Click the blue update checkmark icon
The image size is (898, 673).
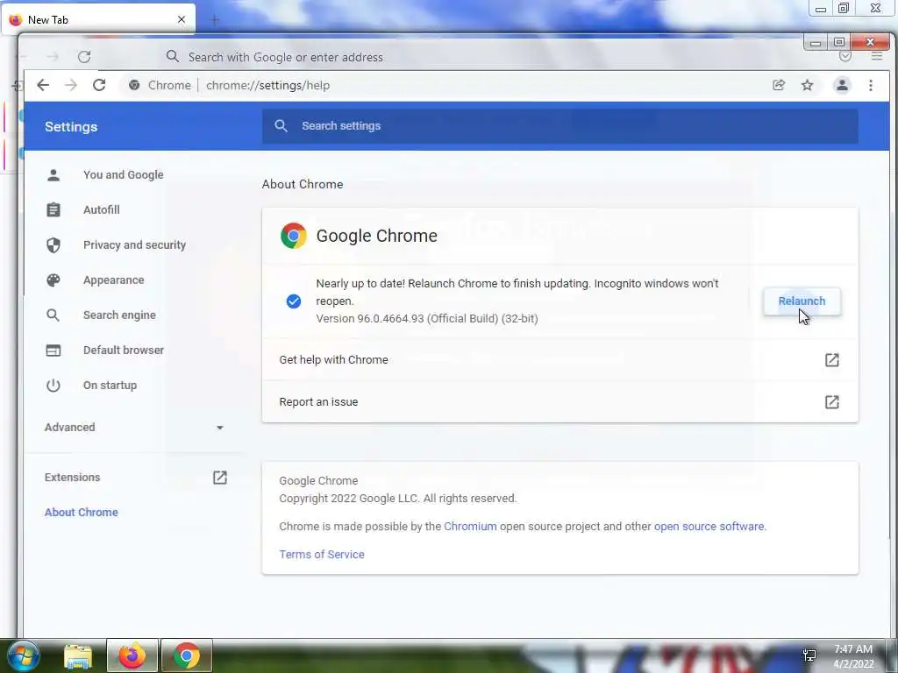293,301
